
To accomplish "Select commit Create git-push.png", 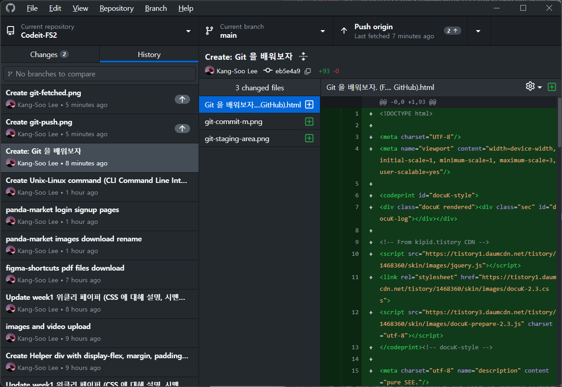I will click(100, 128).
